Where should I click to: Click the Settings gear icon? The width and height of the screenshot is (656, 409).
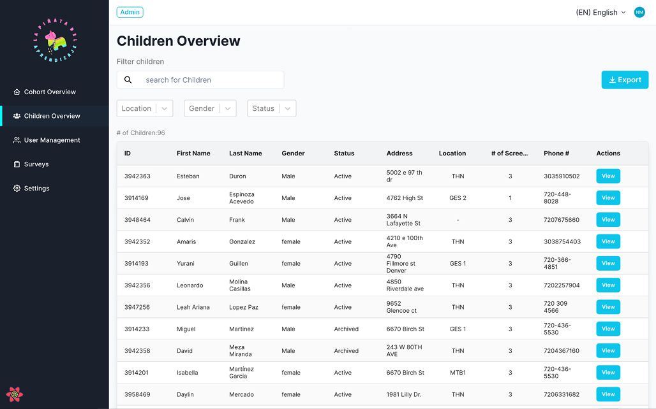pos(17,189)
